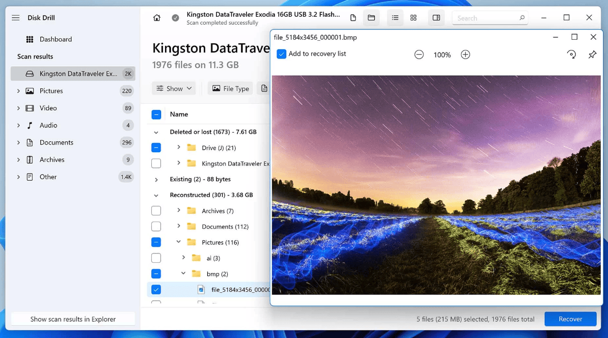
Task: Click the Archives zip icon in the sidebar
Action: (x=30, y=160)
